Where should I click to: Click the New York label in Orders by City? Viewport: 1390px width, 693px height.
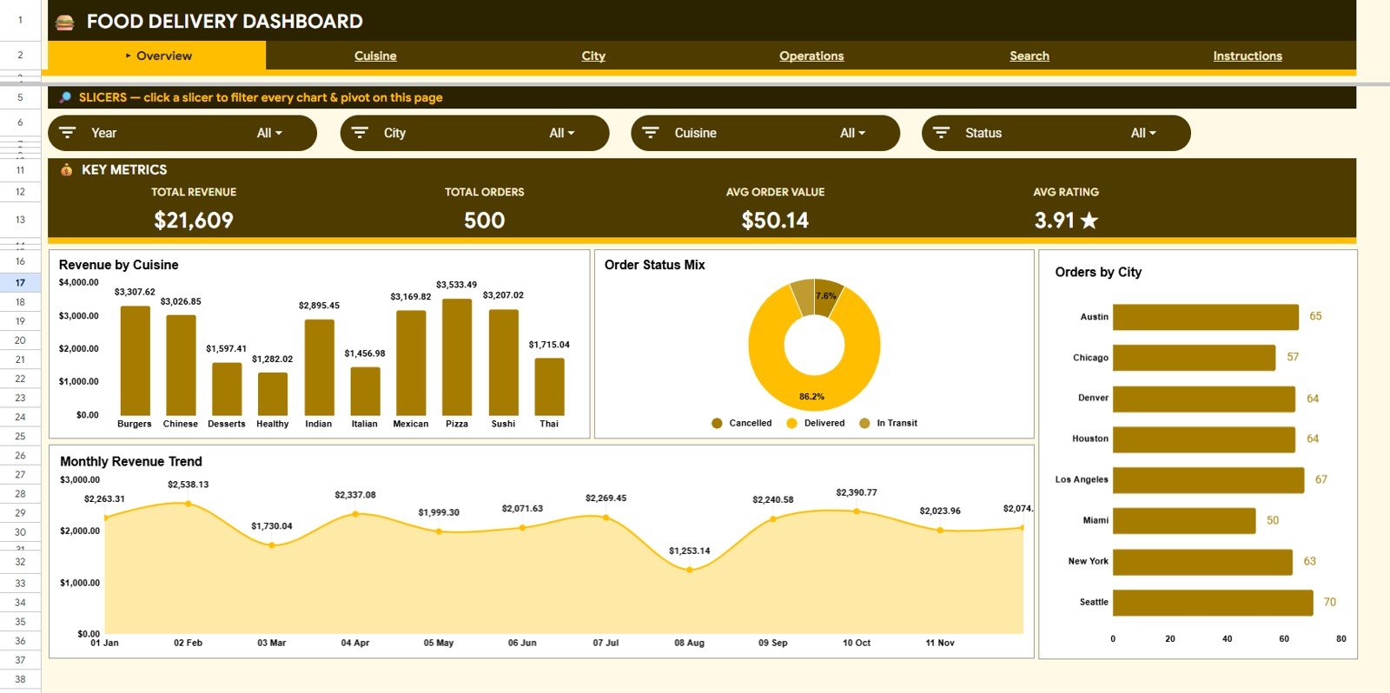point(1089,561)
